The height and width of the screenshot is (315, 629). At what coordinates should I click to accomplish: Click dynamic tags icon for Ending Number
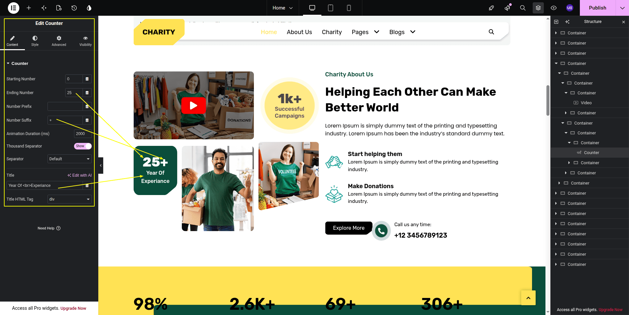click(87, 93)
